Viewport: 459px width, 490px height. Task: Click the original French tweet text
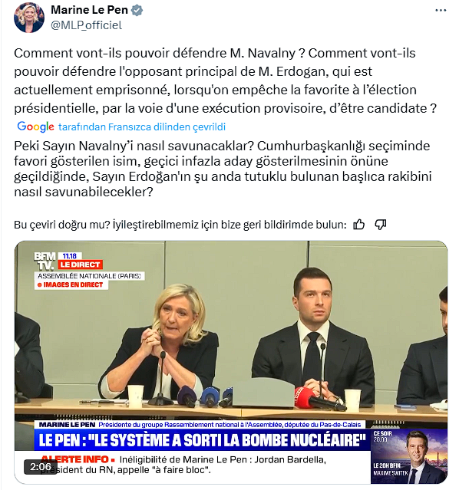[x=225, y=81]
